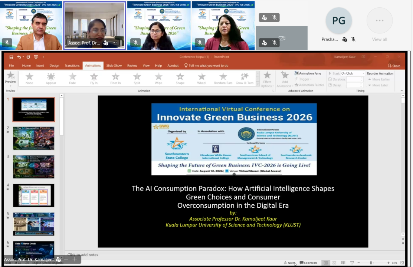The height and width of the screenshot is (267, 413).
Task: Click the zoom slider handle
Action: click(x=371, y=263)
